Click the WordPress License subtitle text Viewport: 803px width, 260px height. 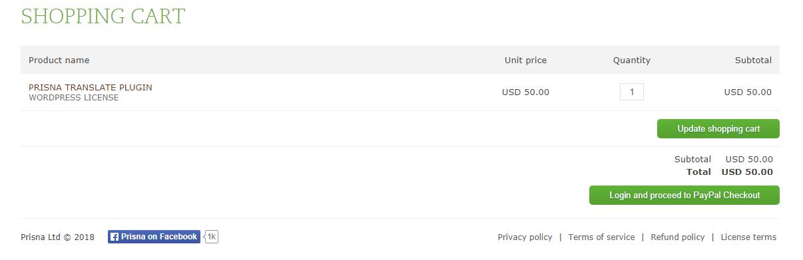74,98
